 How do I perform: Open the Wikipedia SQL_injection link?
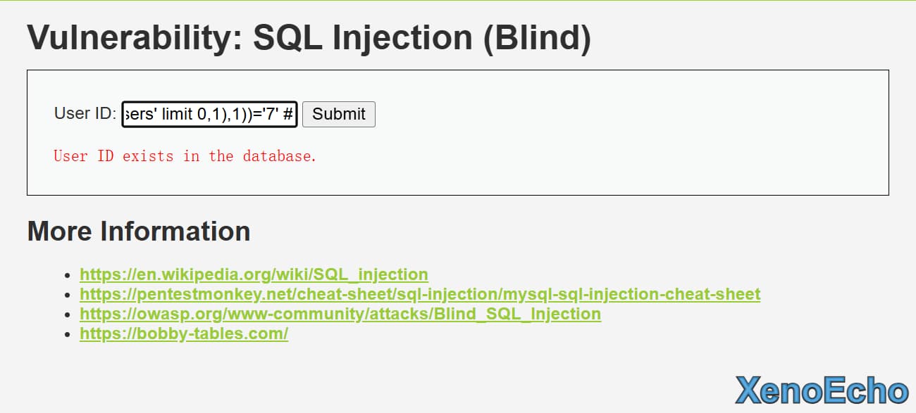pyautogui.click(x=254, y=274)
